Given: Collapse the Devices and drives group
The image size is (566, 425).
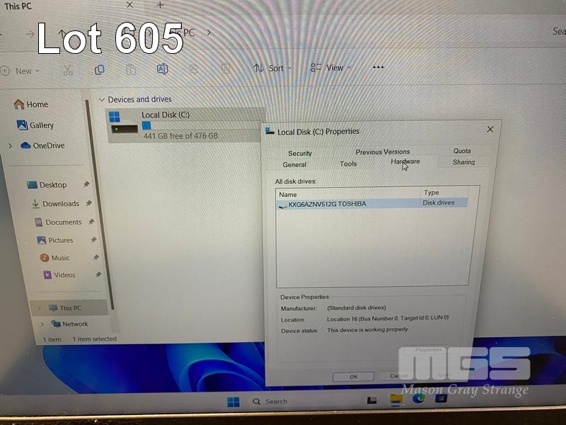Looking at the screenshot, I should point(101,100).
